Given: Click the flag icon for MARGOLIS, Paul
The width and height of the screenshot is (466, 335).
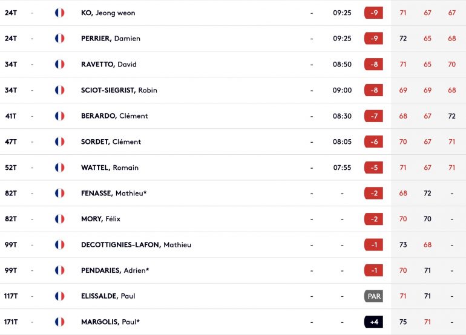Looking at the screenshot, I should [60, 322].
